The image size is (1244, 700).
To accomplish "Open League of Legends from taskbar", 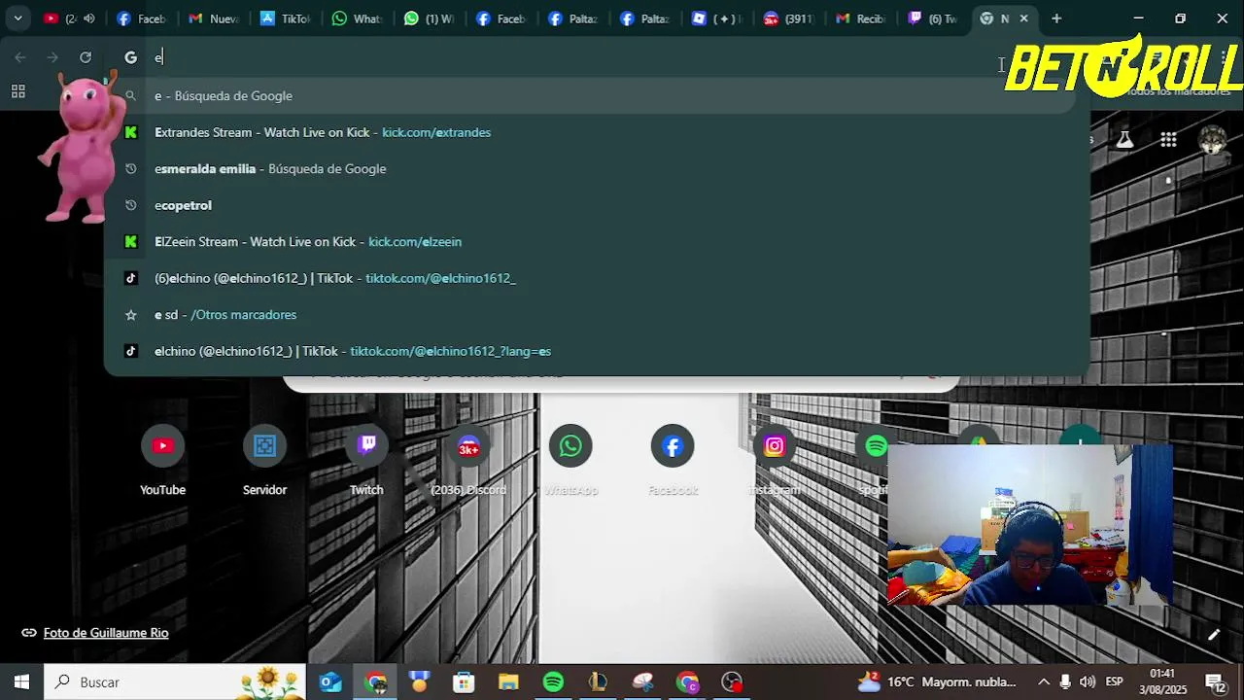I will click(x=598, y=682).
